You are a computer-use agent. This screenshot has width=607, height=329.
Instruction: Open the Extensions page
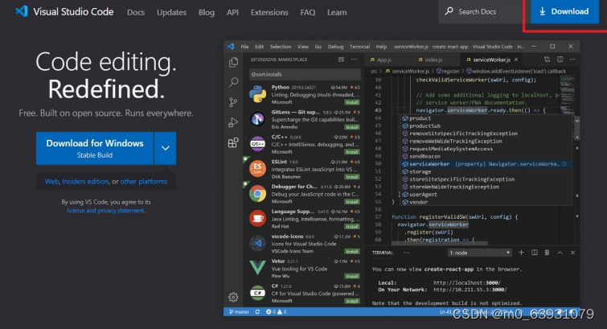pyautogui.click(x=269, y=12)
